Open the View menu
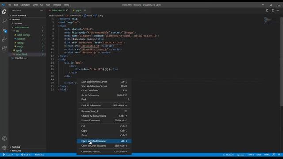The height and width of the screenshot is (159, 283). click(35, 5)
